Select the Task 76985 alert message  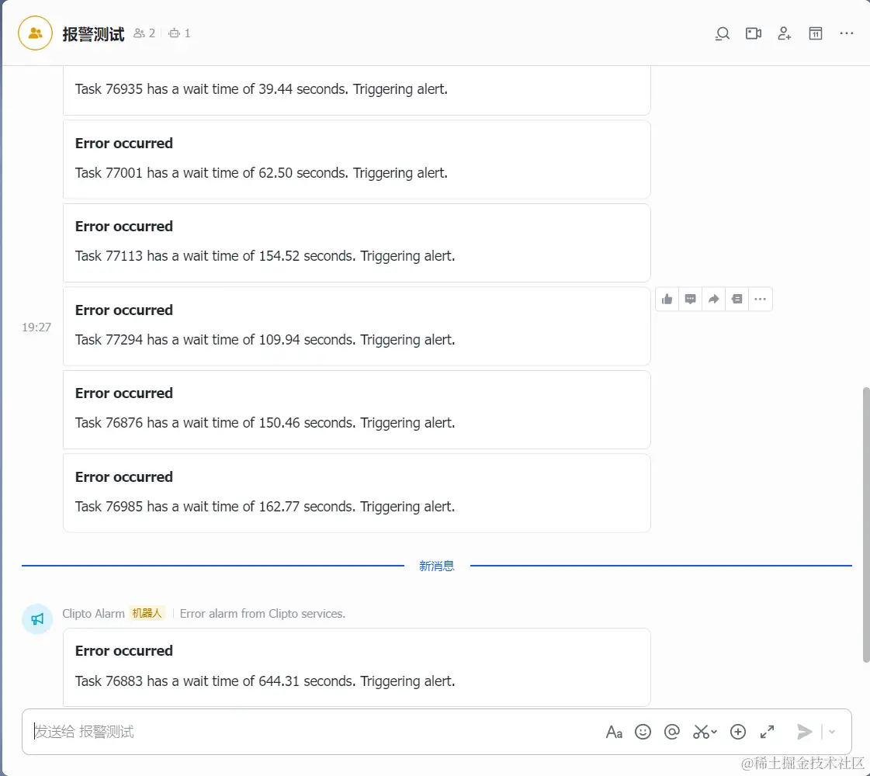[357, 493]
